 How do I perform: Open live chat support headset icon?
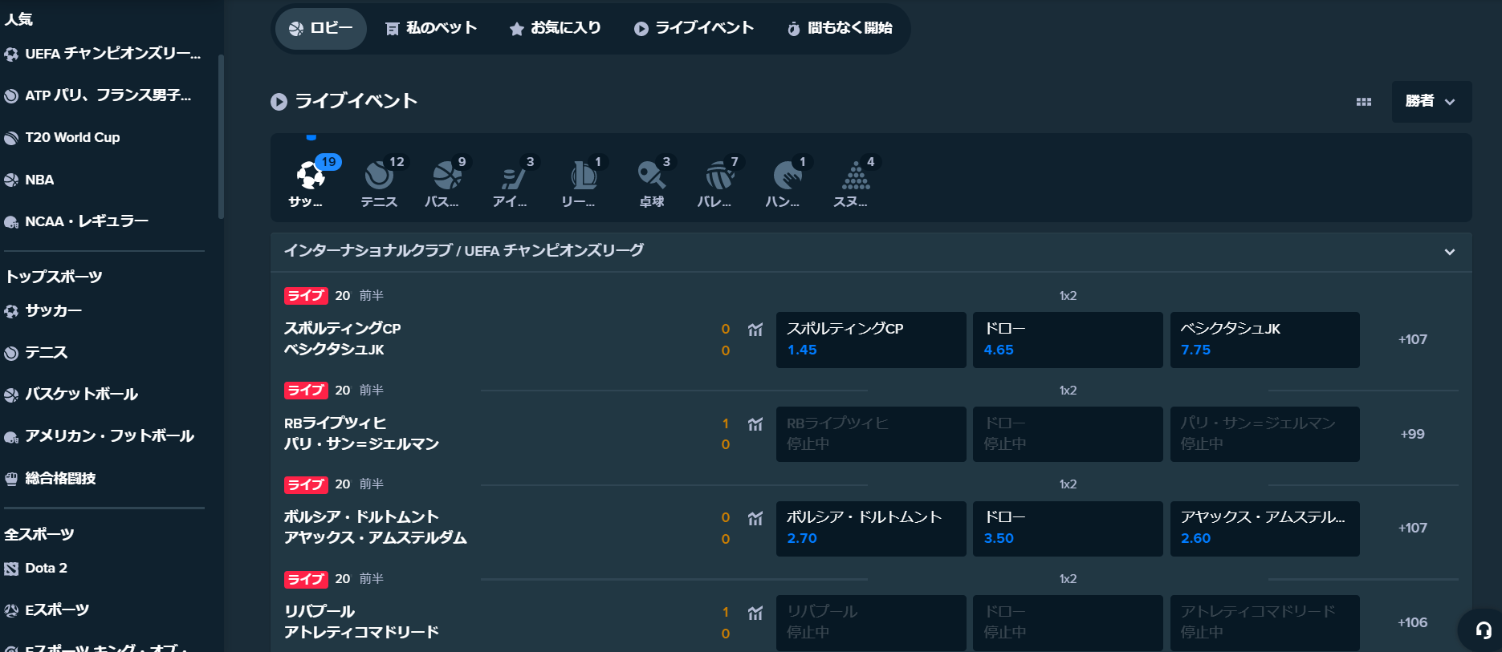(x=1484, y=630)
